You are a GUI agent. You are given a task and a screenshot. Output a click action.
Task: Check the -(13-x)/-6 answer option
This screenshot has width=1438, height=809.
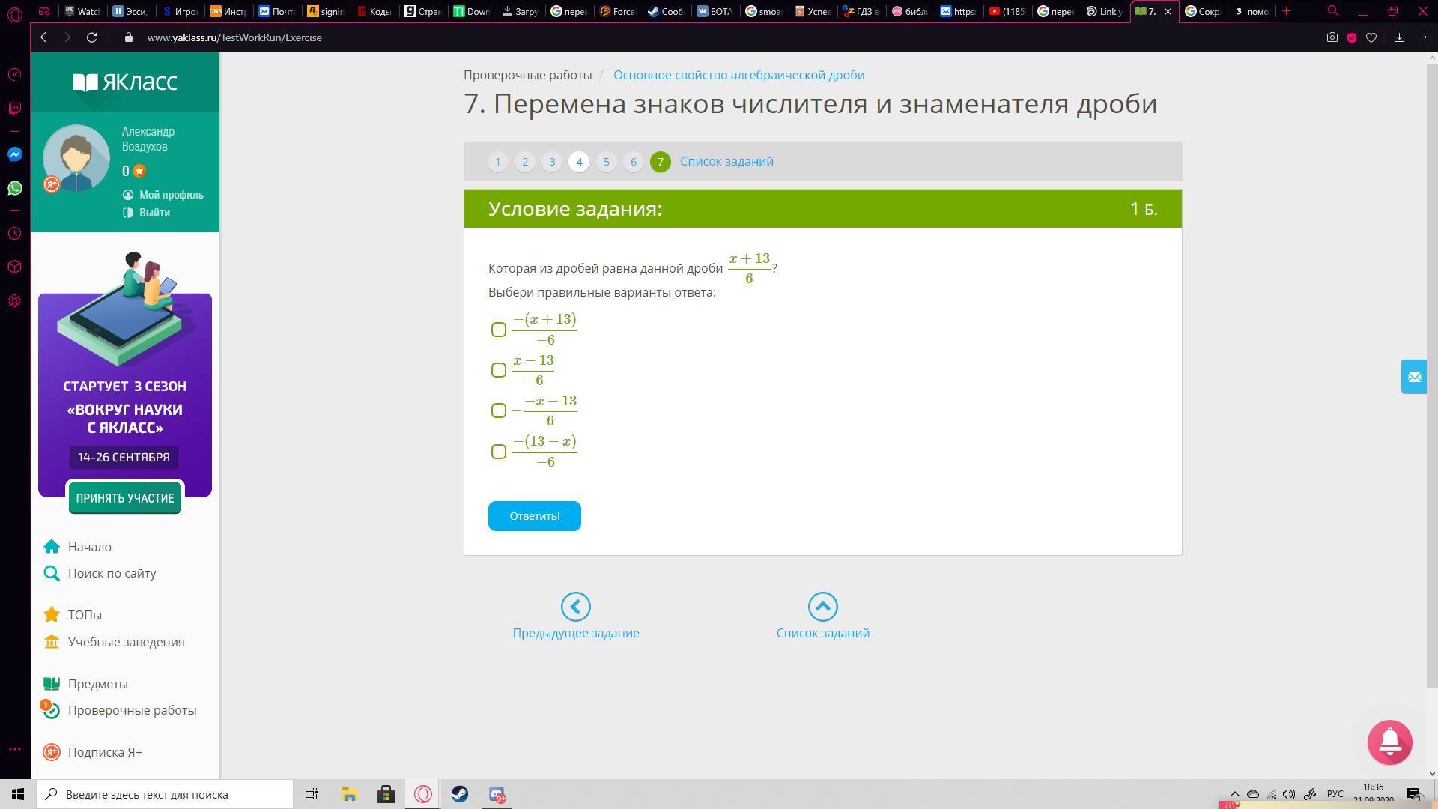pyautogui.click(x=499, y=452)
